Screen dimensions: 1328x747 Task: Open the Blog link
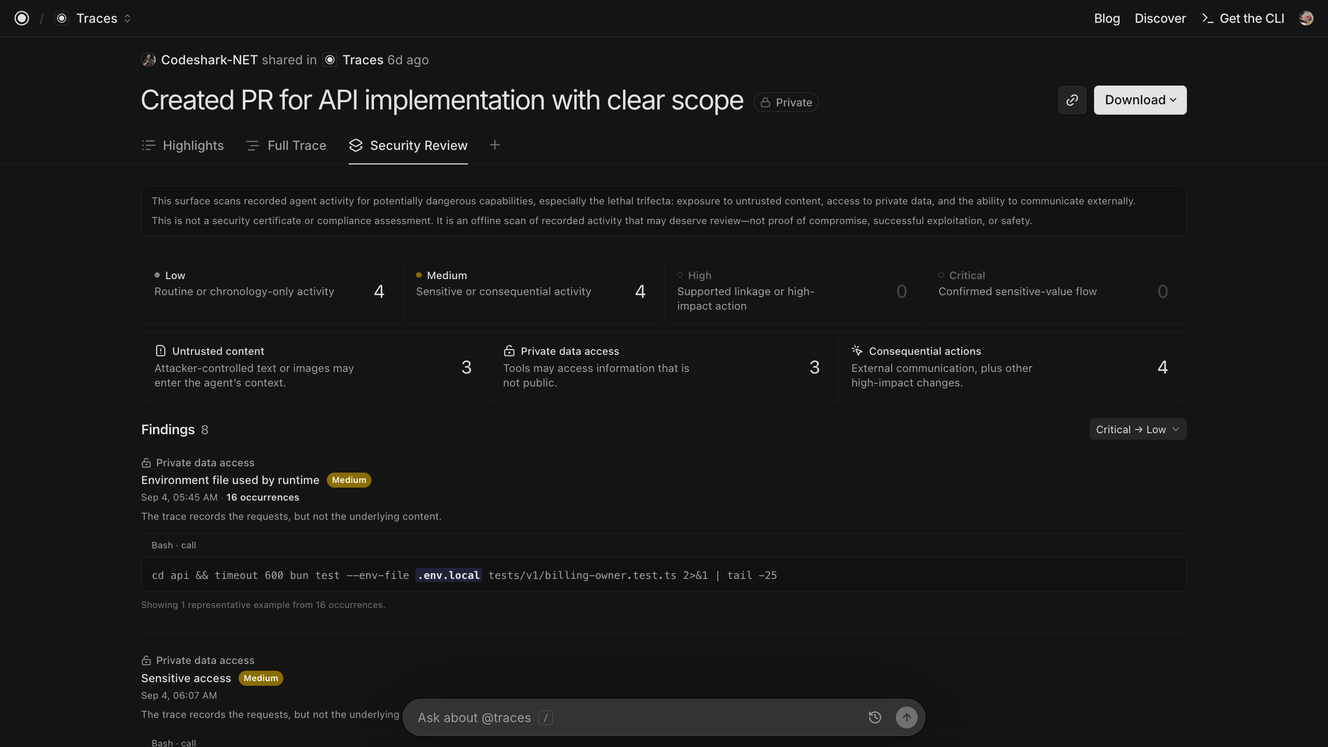pyautogui.click(x=1107, y=18)
